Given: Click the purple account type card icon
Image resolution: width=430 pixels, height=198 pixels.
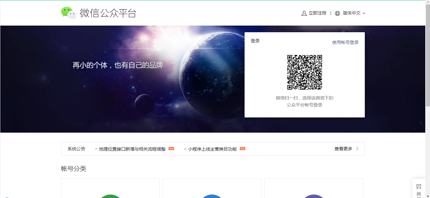Looking at the screenshot, I should click(314, 196).
